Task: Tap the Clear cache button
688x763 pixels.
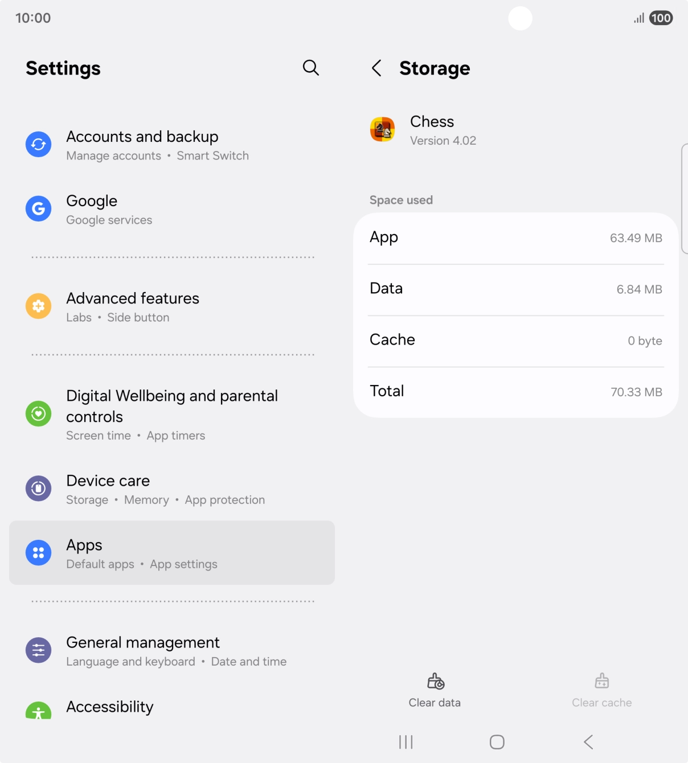Action: pos(601,690)
